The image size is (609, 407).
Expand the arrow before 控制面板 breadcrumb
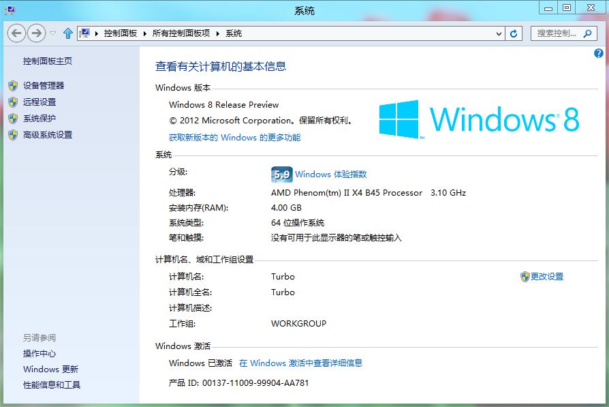[x=96, y=33]
